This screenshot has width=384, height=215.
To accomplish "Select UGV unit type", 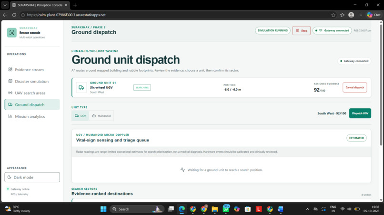I will (x=81, y=116).
